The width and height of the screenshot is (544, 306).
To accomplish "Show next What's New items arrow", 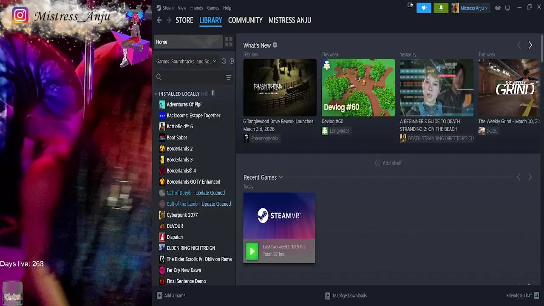I will (530, 45).
